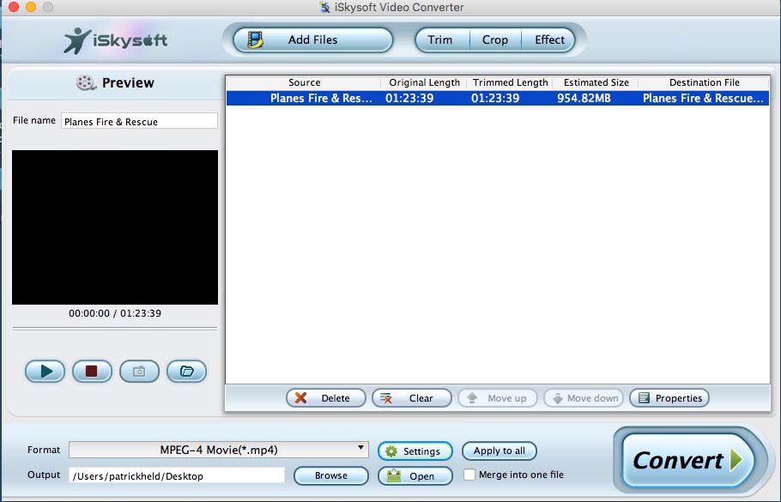Open the Format dropdown MPEG-4 Movie
Image resolution: width=781 pixels, height=502 pixels.
(x=219, y=450)
